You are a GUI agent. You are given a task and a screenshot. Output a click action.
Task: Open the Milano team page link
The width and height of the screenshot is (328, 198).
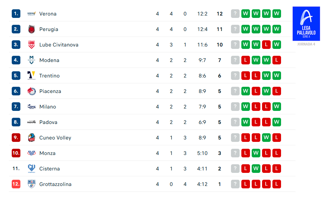click(48, 107)
